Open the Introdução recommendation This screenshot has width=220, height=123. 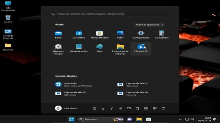click(74, 84)
